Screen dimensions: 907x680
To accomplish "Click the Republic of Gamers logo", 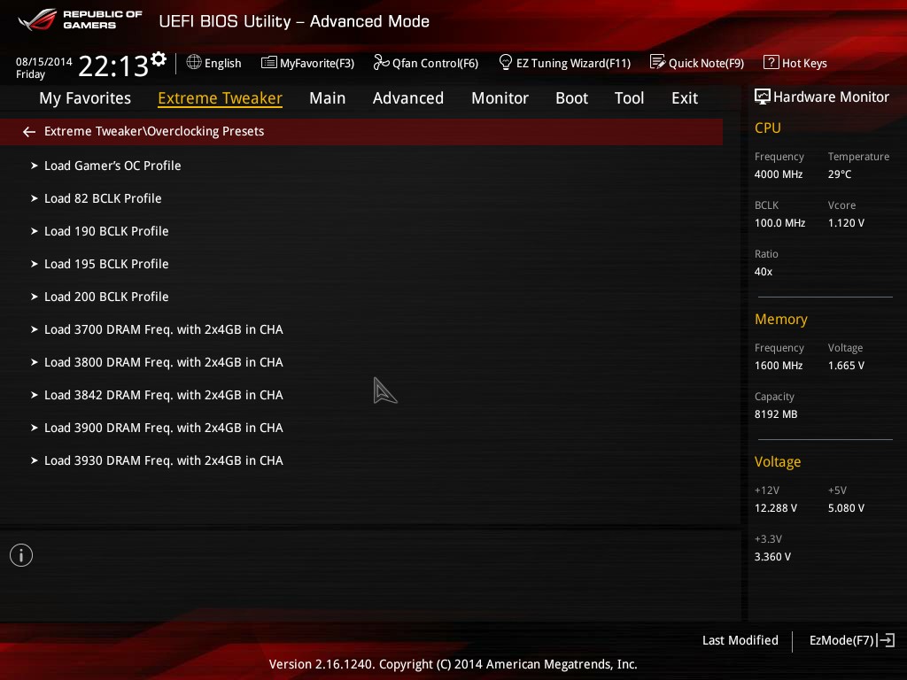I will click(80, 19).
